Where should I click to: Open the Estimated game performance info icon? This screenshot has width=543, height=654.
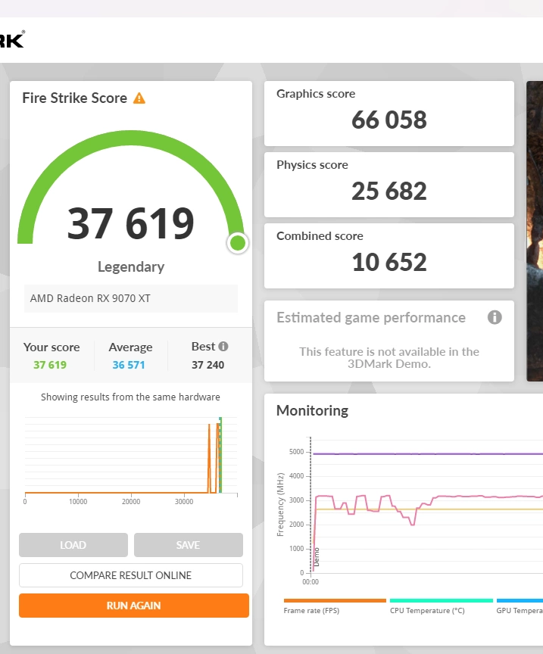[495, 317]
